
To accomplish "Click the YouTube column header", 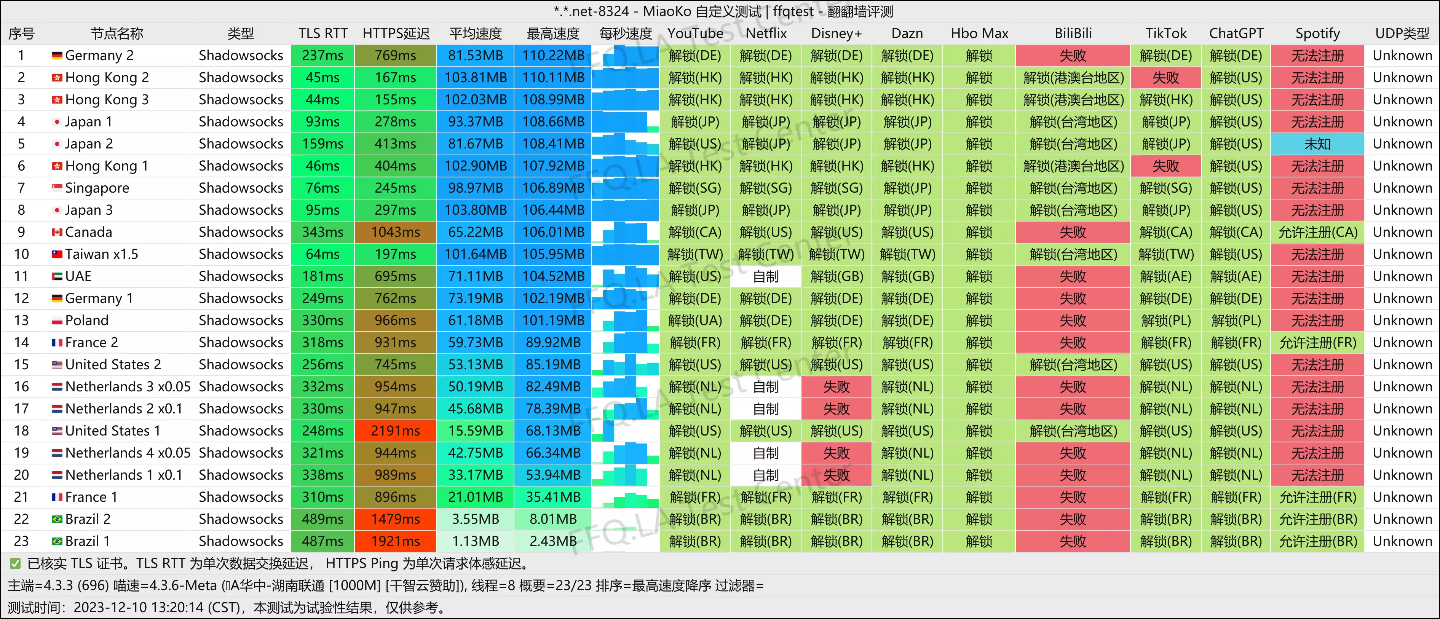I will (695, 34).
